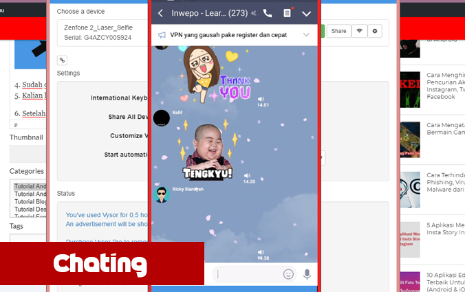Image resolution: width=465 pixels, height=292 pixels.
Task: Play sound icon above the 14.38 timestamp
Action: tap(261, 252)
